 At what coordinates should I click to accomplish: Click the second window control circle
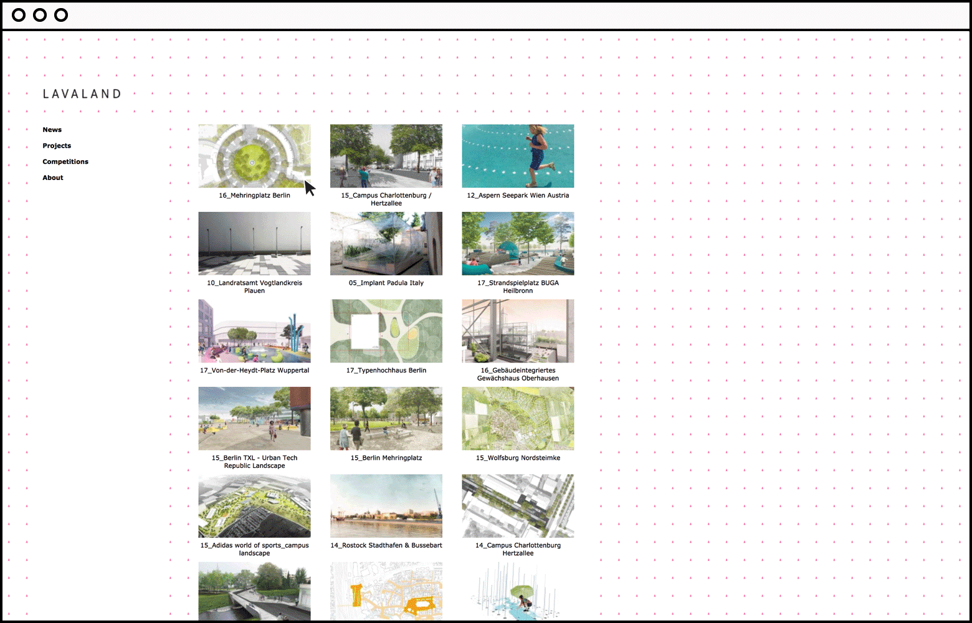(40, 15)
